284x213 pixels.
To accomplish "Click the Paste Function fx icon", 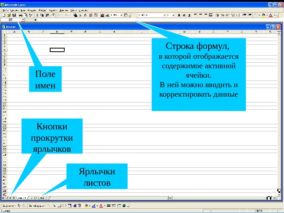I will coord(85,15).
